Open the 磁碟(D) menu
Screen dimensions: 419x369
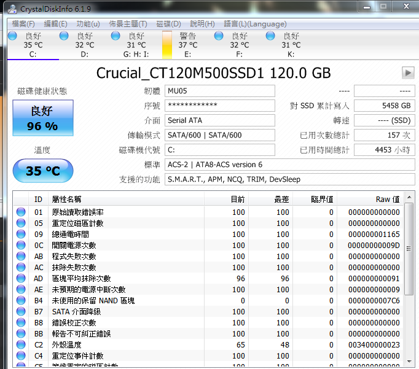168,24
